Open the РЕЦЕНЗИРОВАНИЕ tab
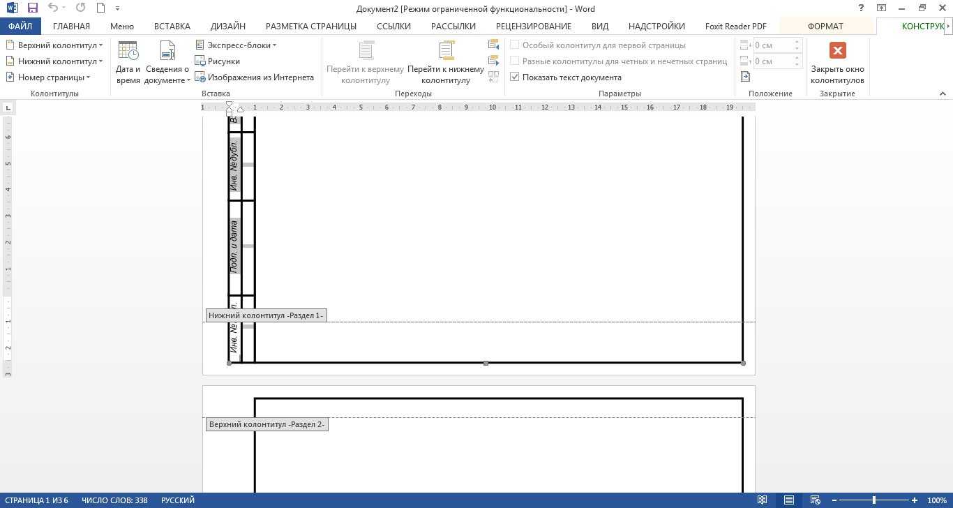The width and height of the screenshot is (953, 508). click(x=533, y=26)
